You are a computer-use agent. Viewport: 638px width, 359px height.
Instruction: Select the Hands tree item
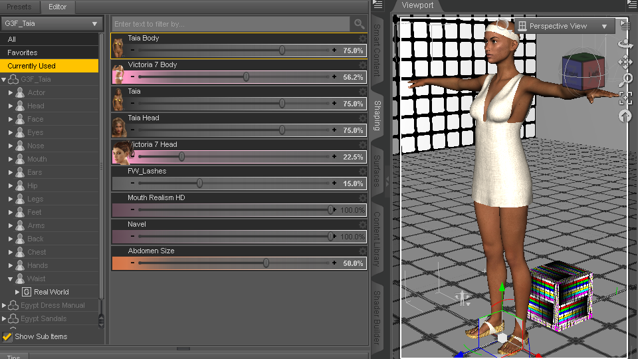[x=37, y=265]
